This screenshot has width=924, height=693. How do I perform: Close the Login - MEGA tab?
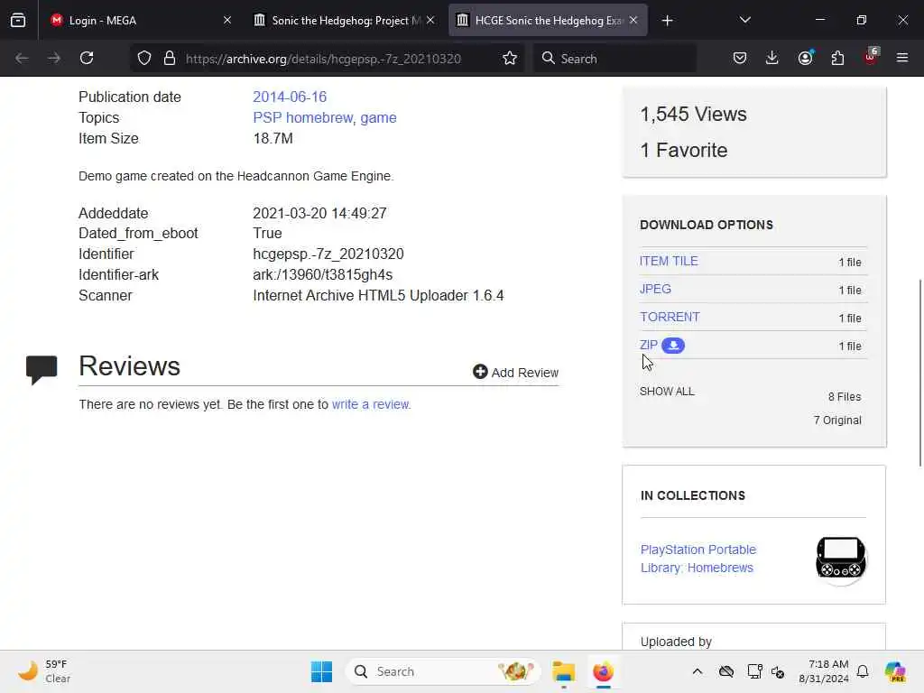point(226,21)
